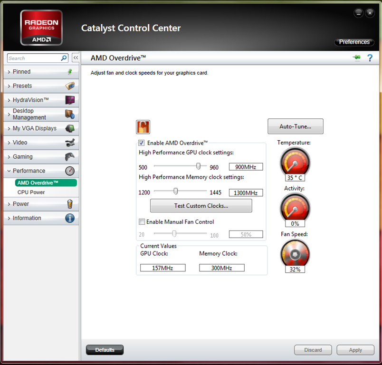Click the Video camcorder icon
This screenshot has width=382, height=365.
point(70,143)
